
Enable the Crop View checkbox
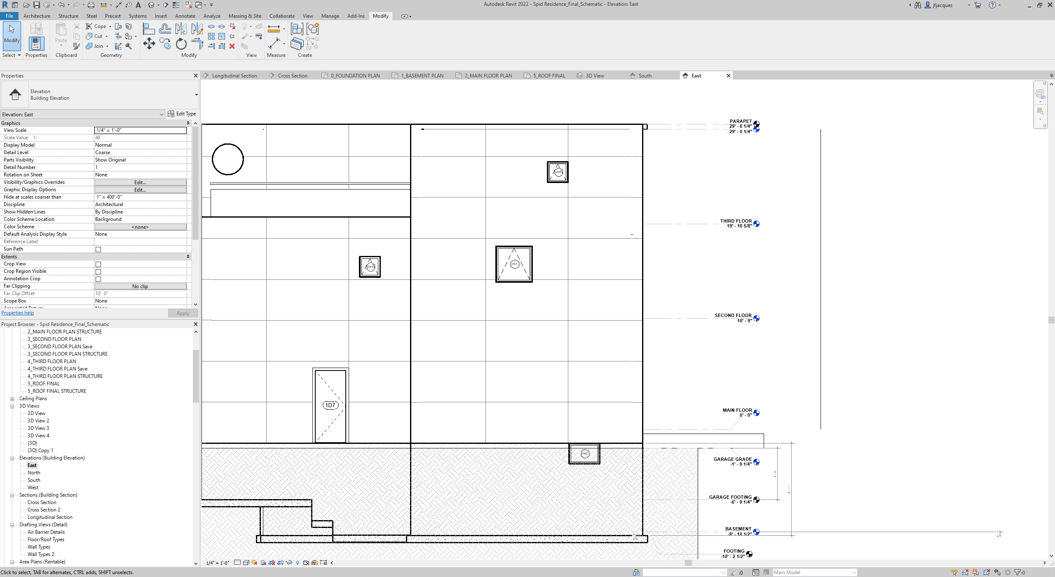pos(98,264)
